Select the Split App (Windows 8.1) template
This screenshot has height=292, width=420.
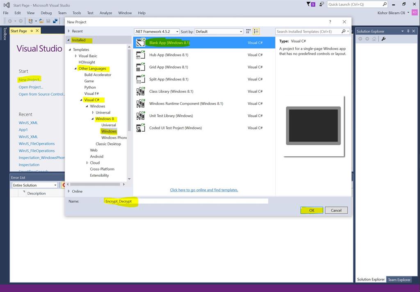point(204,79)
